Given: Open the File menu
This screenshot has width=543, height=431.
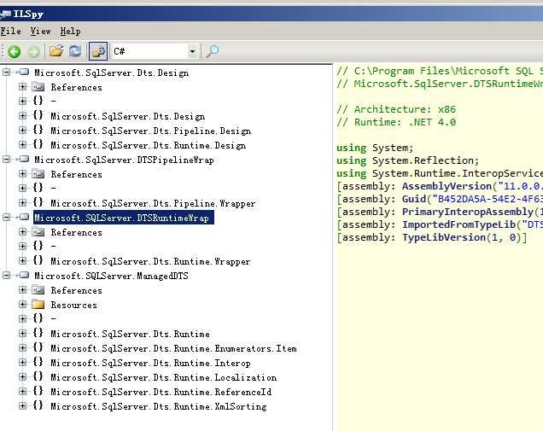Looking at the screenshot, I should [11, 32].
